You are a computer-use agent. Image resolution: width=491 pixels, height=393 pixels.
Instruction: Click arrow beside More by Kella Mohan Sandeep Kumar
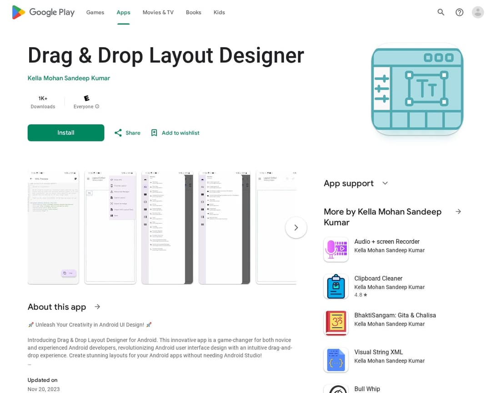coord(458,212)
